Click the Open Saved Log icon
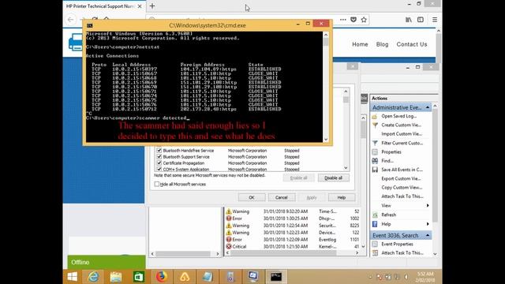Viewport: 505px width, 284px height. click(375, 116)
